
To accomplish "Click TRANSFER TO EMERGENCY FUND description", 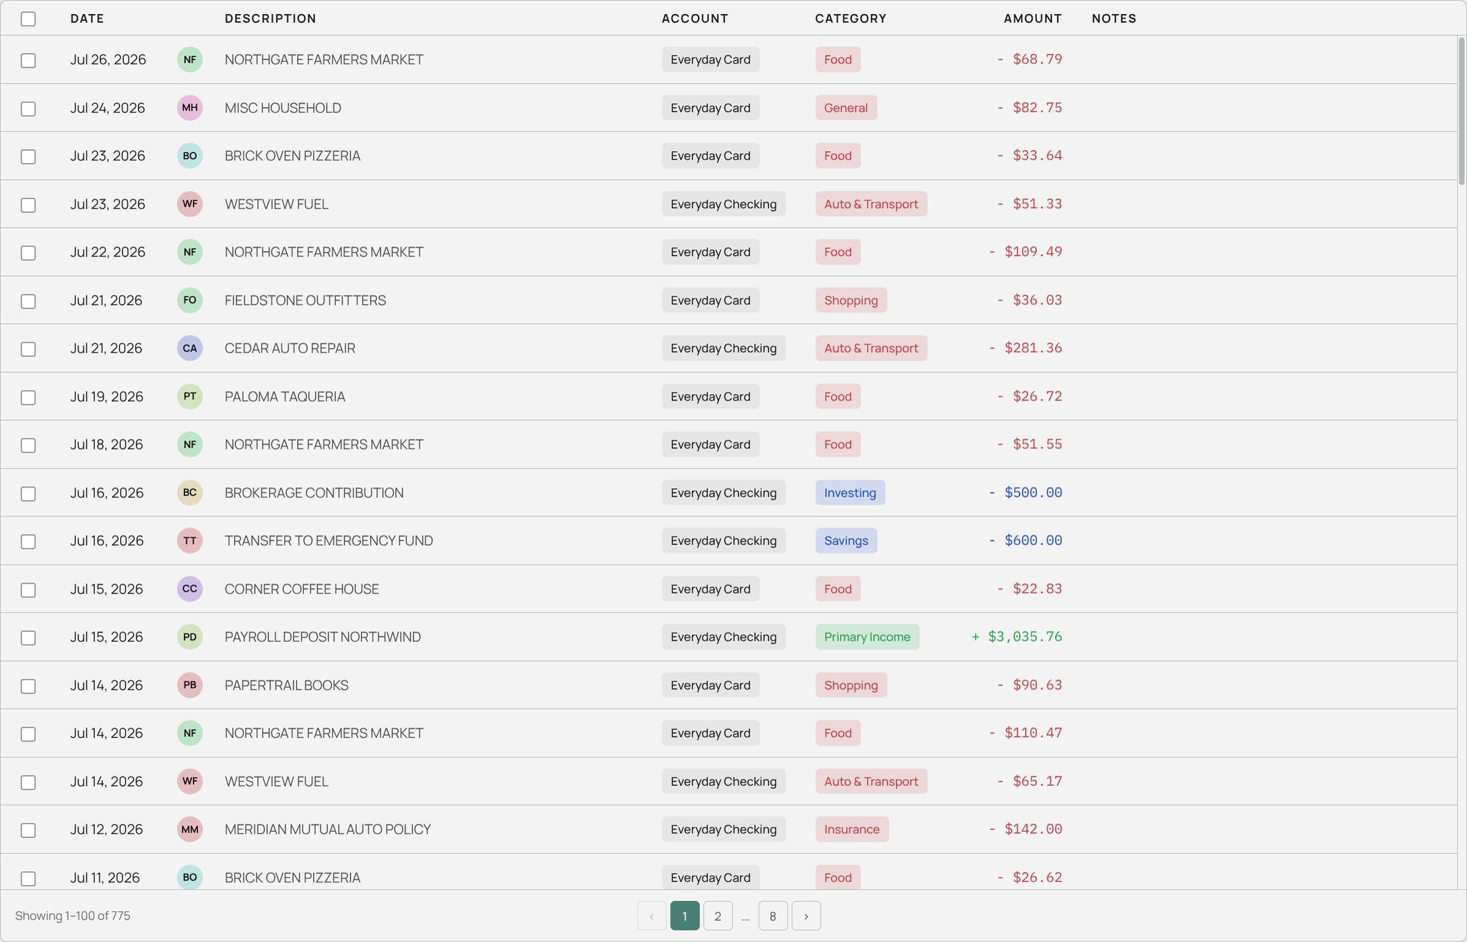I will pyautogui.click(x=328, y=540).
